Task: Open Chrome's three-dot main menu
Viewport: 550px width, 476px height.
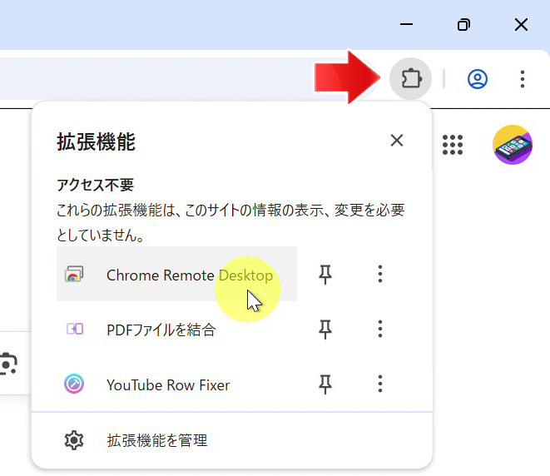Action: pos(523,79)
